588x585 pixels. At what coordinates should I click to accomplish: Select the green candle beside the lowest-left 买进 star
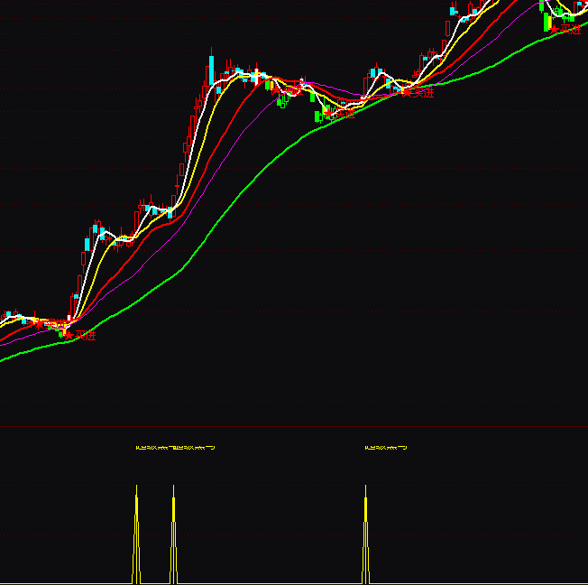62,333
